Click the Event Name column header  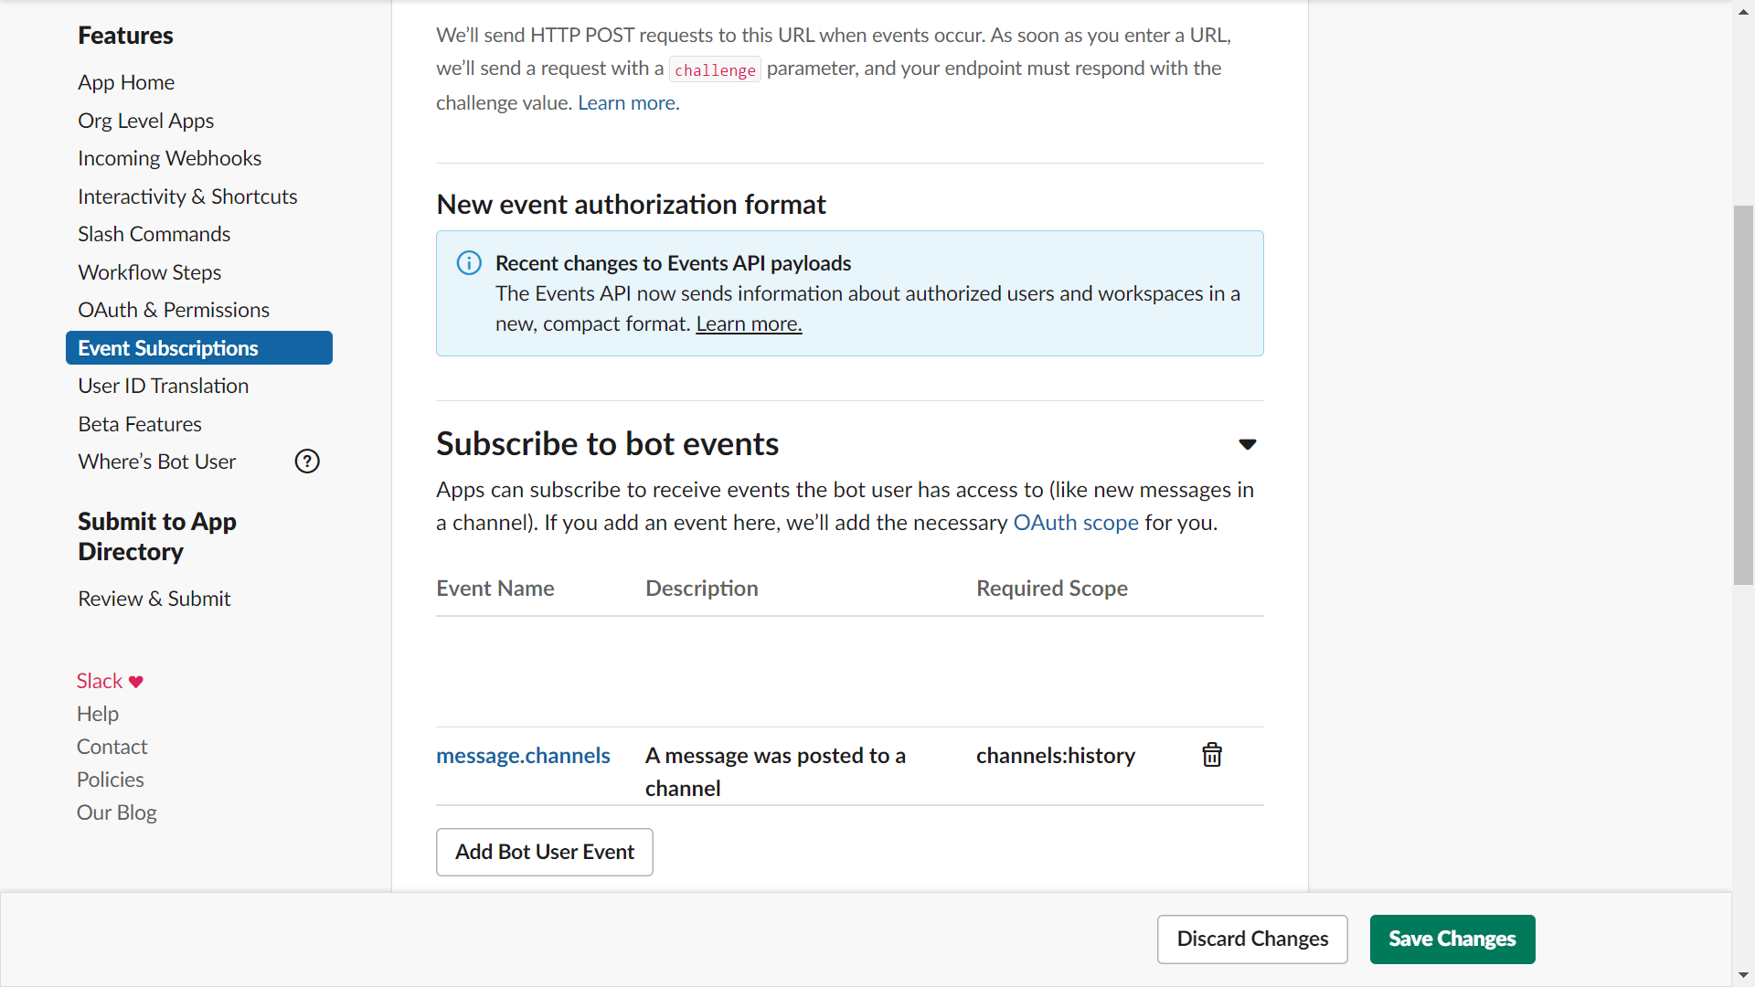click(x=495, y=589)
